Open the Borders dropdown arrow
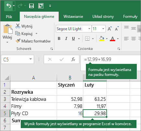This screenshot has height=131, width=141. (x=93, y=39)
